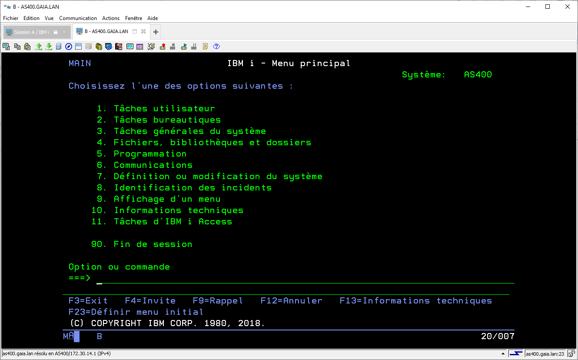This screenshot has width=578, height=360.
Task: Select option 4. Fichiers, bibliothèques et dossiers
Action: 204,143
